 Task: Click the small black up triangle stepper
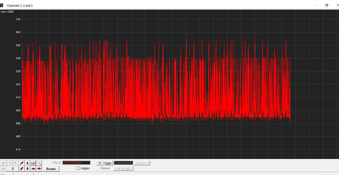tap(4, 163)
